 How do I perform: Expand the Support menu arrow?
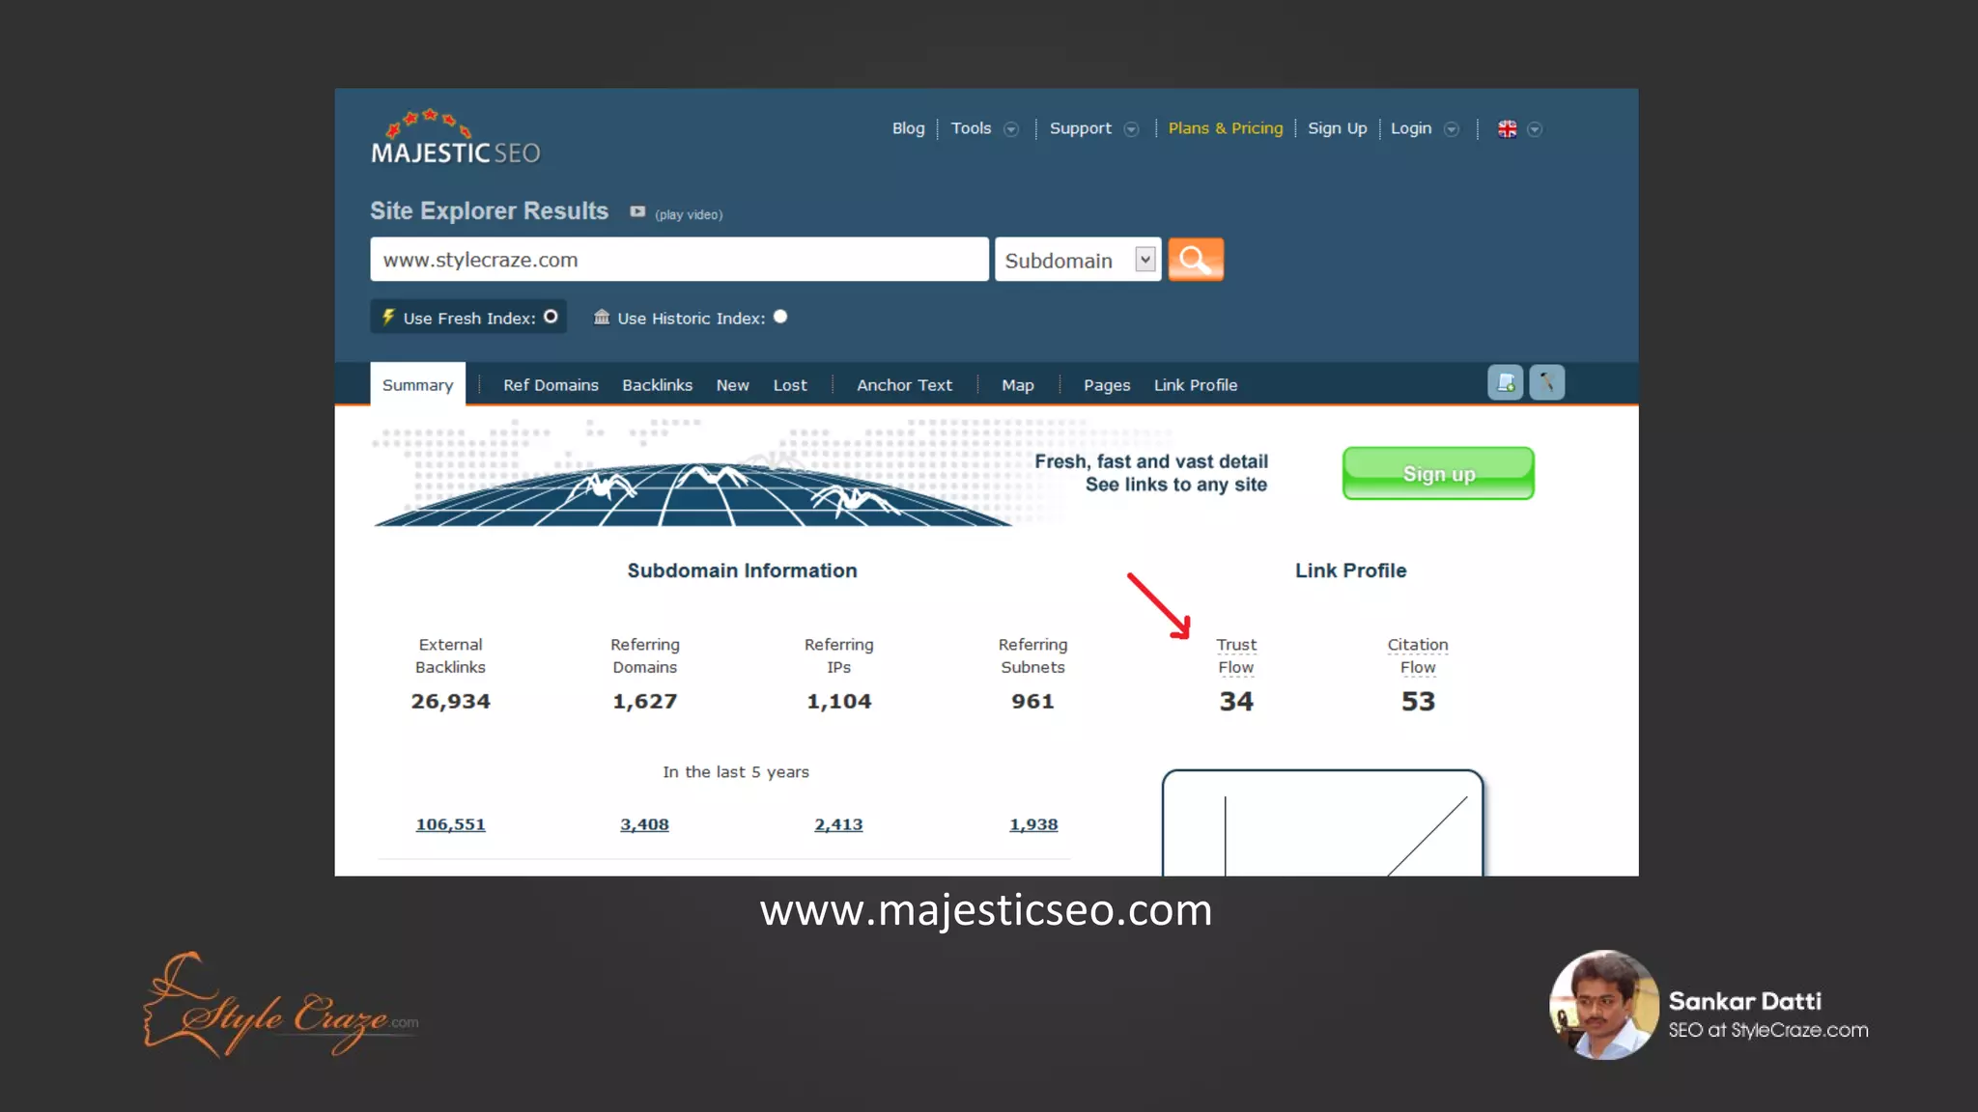(1131, 129)
